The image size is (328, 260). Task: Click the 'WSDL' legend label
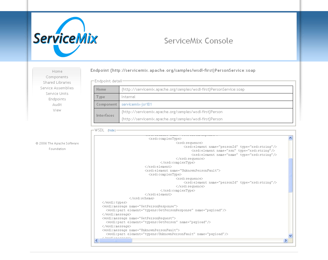99,130
